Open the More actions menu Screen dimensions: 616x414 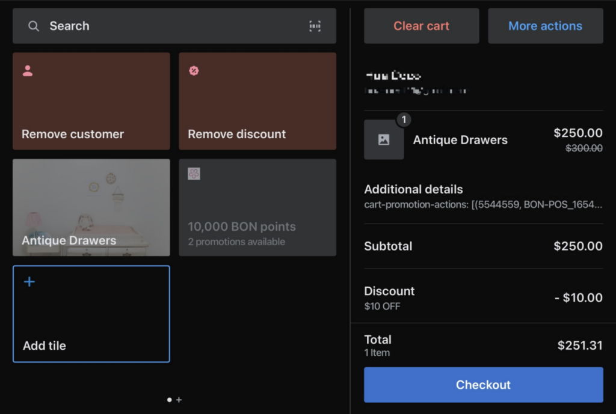coord(545,26)
